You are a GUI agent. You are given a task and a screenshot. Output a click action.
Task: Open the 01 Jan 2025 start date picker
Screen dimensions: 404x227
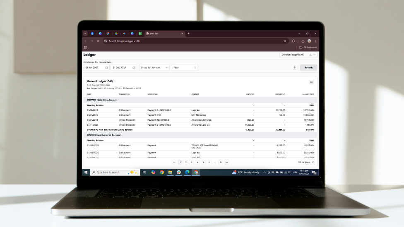pyautogui.click(x=96, y=67)
